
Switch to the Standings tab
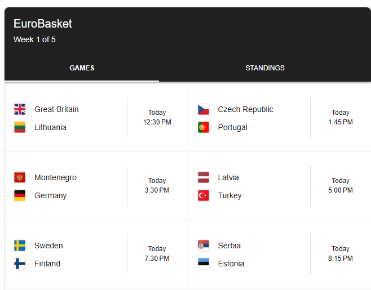click(x=265, y=68)
